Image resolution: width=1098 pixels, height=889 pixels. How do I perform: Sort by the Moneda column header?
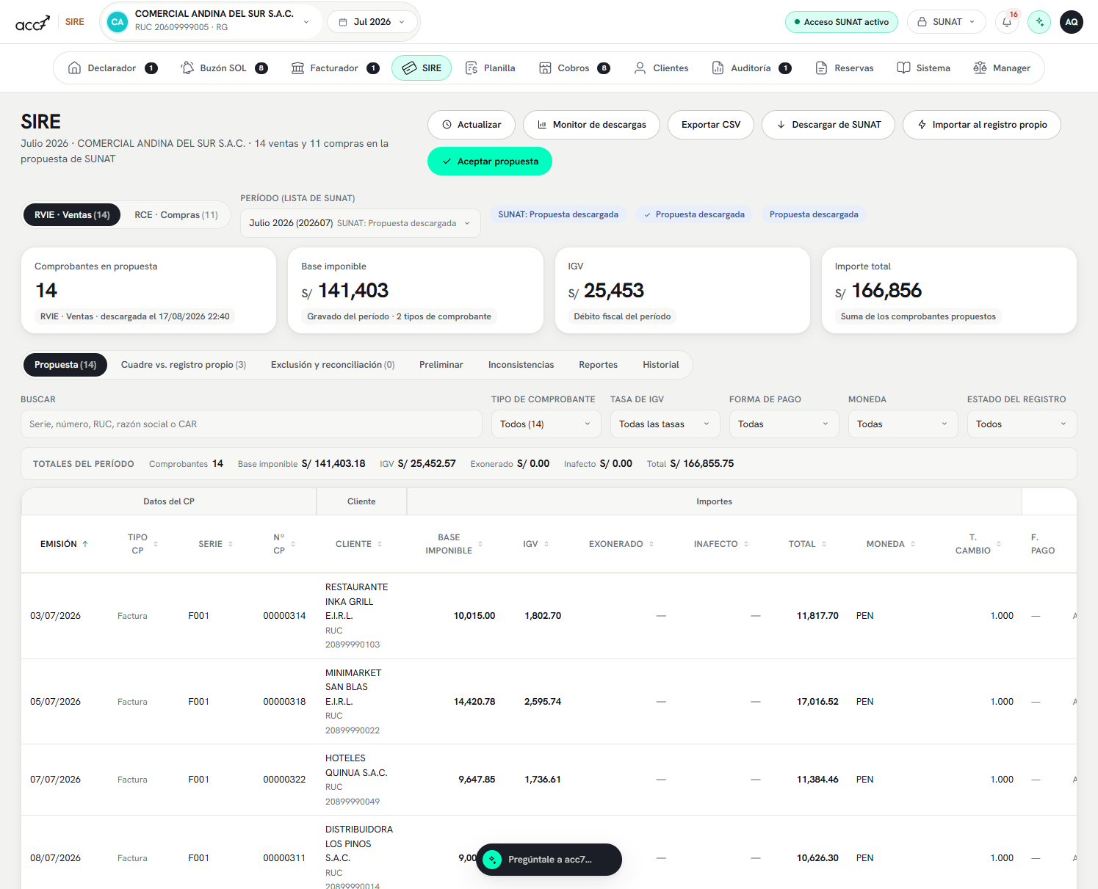tap(891, 544)
